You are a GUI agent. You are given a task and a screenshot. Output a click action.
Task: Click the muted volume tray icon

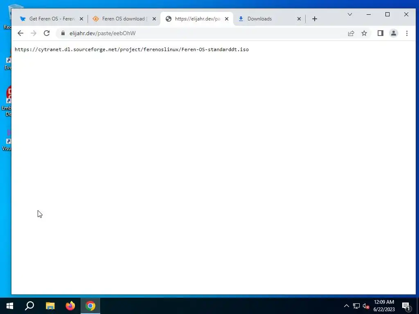click(x=366, y=306)
